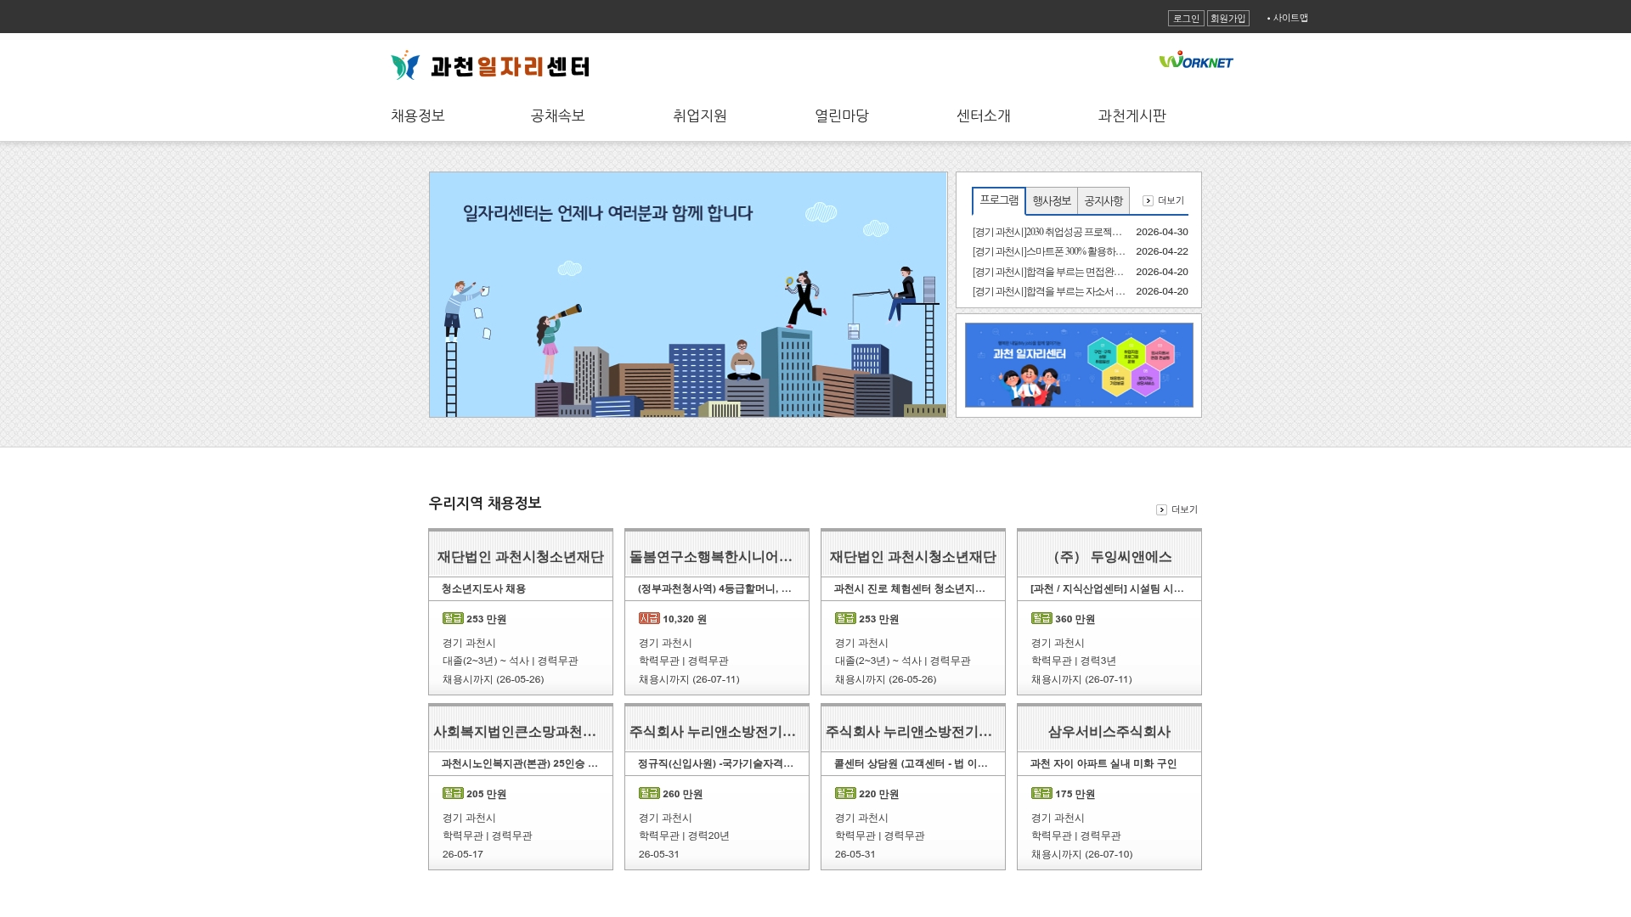Open the 2030 취업성공 프로젝트 notice
Image resolution: width=1631 pixels, height=917 pixels.
coord(1047,232)
